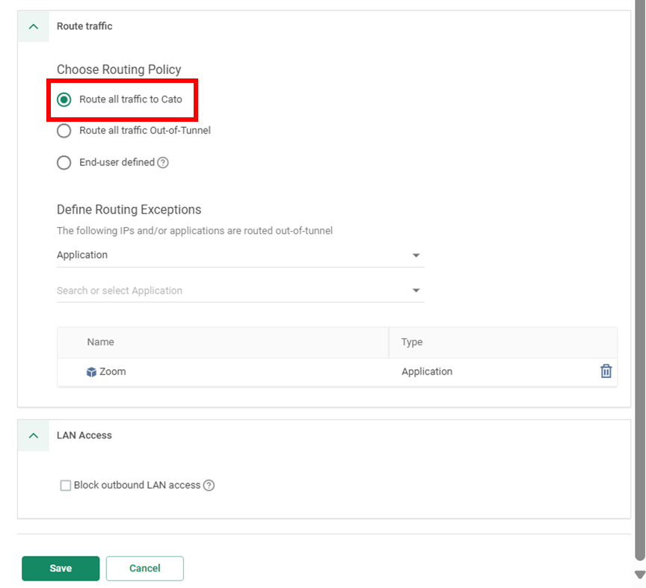The image size is (646, 588).
Task: Cancel the changes
Action: click(144, 569)
